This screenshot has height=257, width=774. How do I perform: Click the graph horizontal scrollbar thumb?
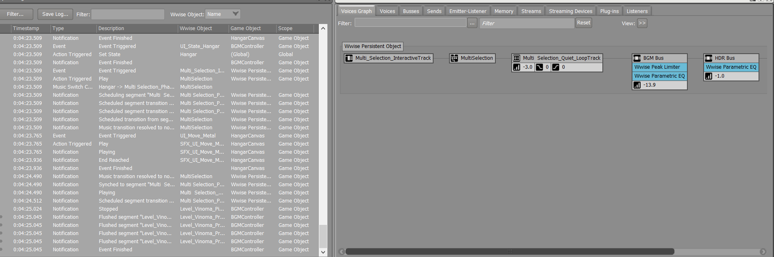(510, 251)
